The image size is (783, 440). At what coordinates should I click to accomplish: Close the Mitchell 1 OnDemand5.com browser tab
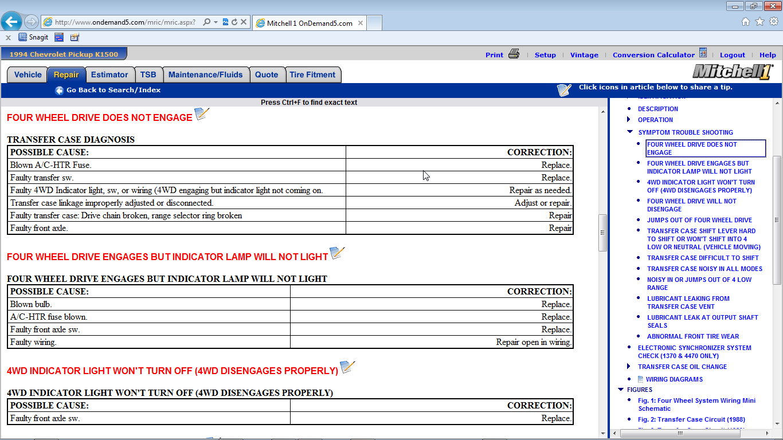[x=361, y=23]
